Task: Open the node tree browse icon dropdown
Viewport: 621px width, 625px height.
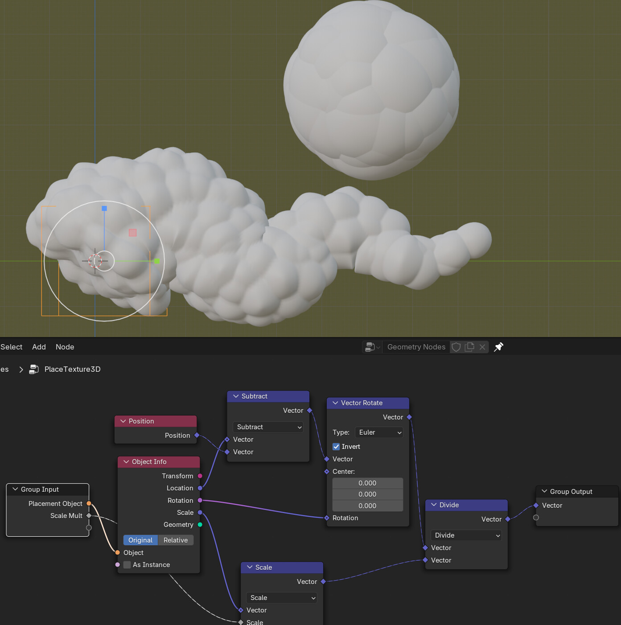Action: (373, 347)
